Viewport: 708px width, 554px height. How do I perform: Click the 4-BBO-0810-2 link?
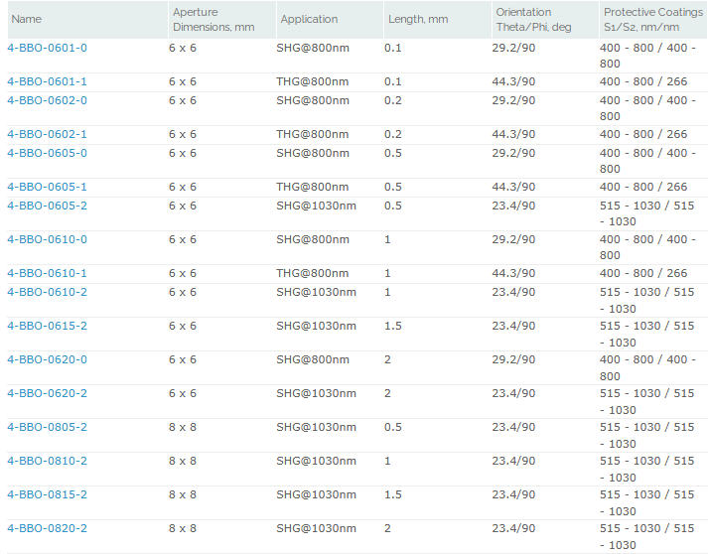47,461
